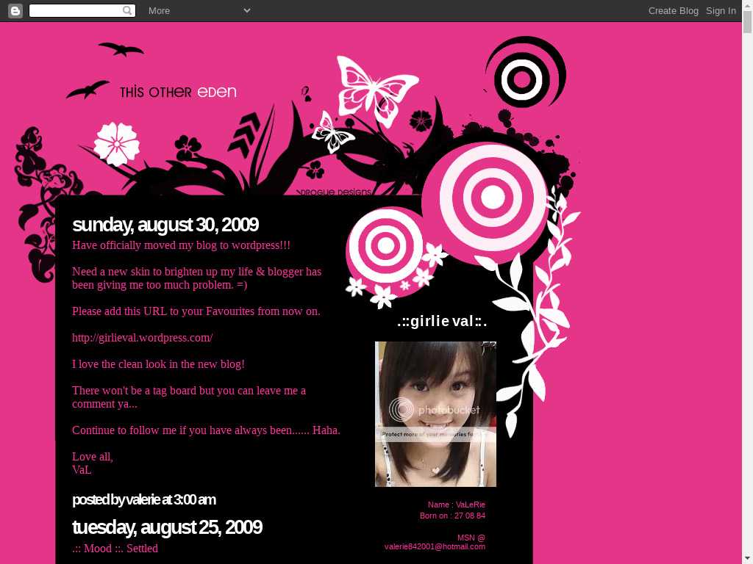Click the posted by valerie at 3:00 am line
Image resolution: width=753 pixels, height=564 pixels.
pos(143,500)
